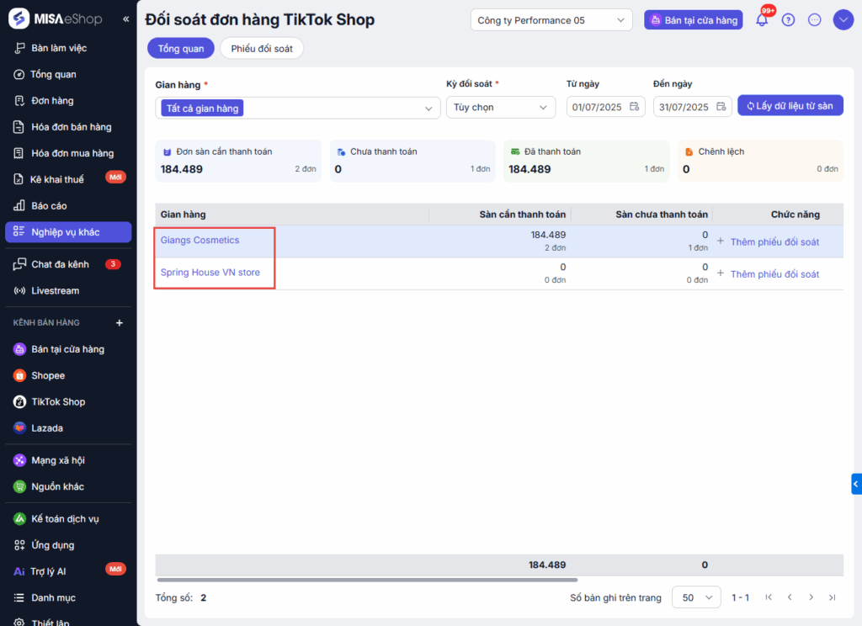This screenshot has width=862, height=626.
Task: Click the Đến ngày date field
Action: click(692, 107)
